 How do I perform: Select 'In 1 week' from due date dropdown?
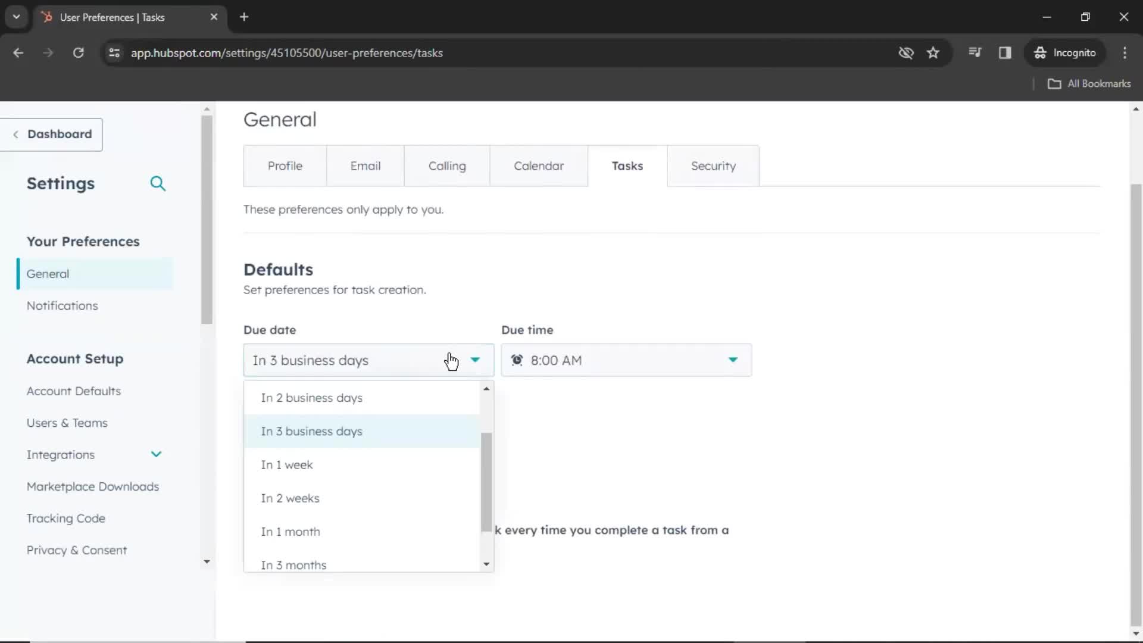(286, 465)
